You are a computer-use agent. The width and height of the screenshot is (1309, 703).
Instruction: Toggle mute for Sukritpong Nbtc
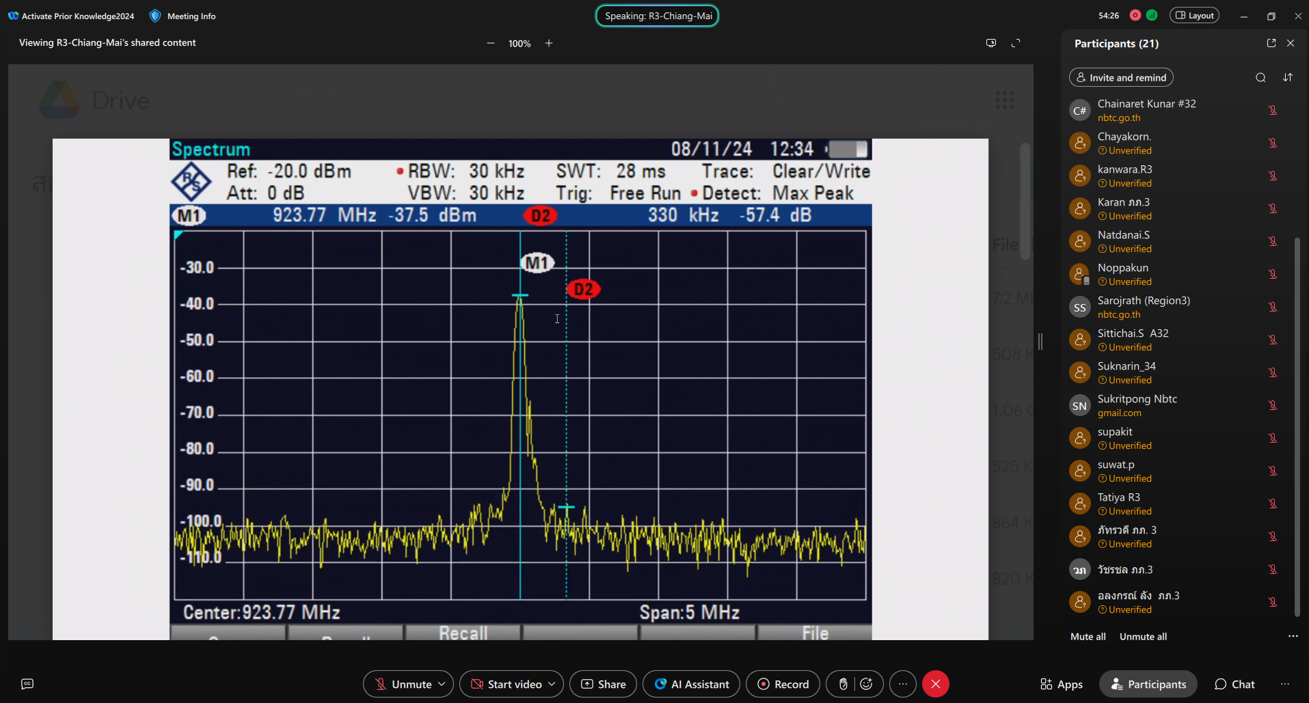tap(1273, 405)
